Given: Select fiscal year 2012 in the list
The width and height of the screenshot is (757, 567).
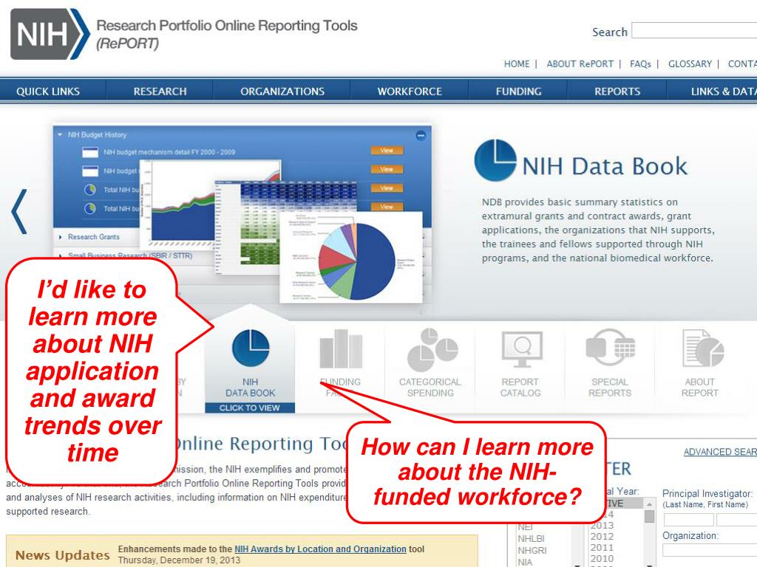Looking at the screenshot, I should click(602, 536).
